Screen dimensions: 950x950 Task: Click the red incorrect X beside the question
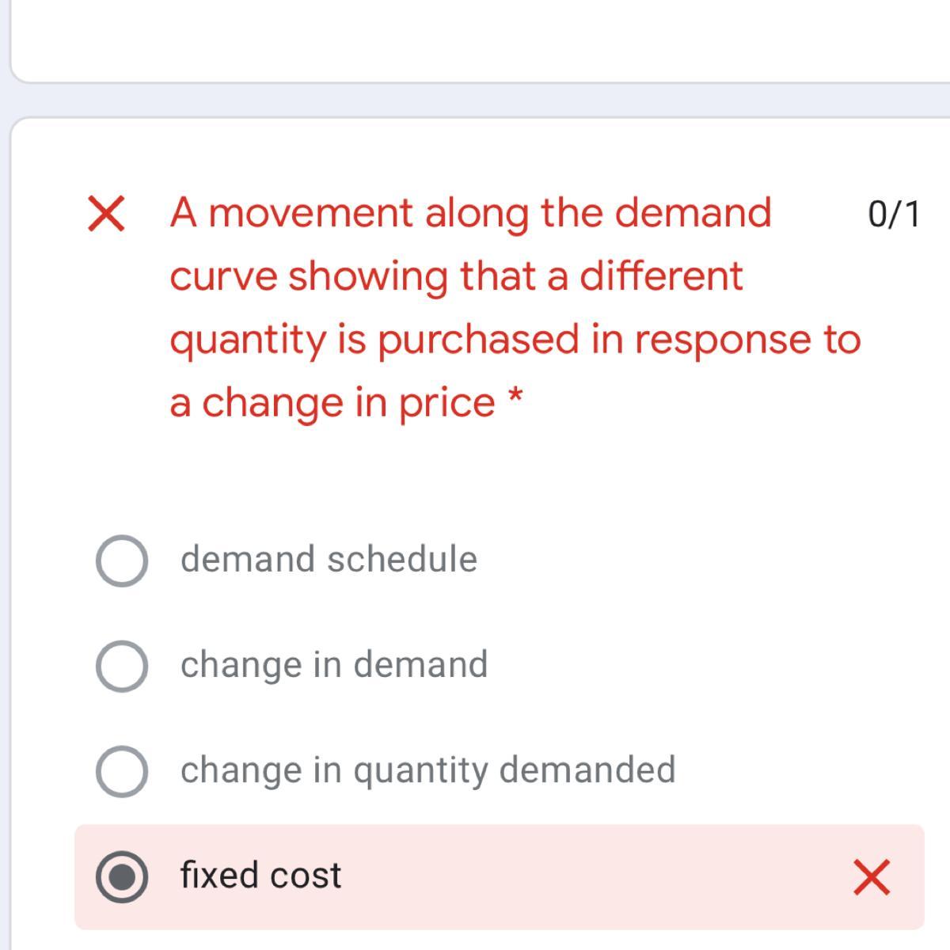105,215
